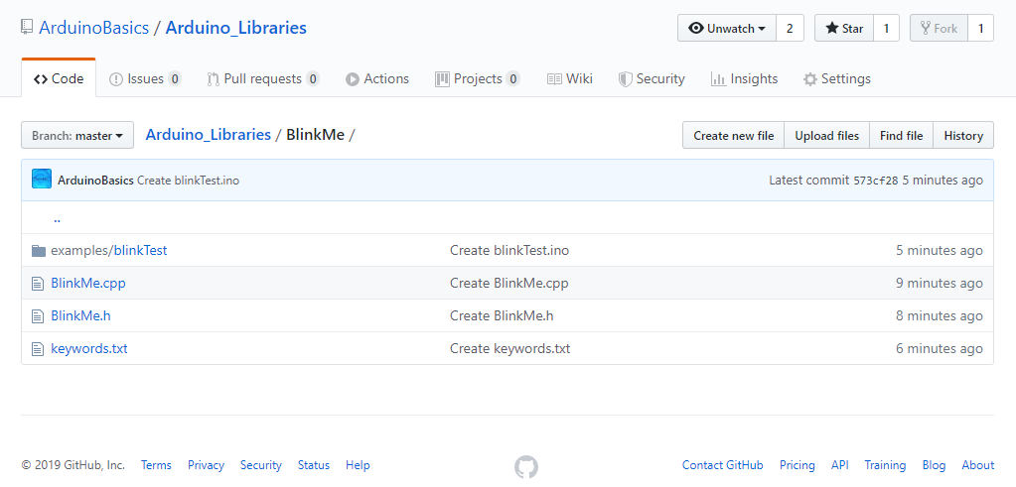
Task: Open the Branch: master dropdown
Action: [x=77, y=135]
